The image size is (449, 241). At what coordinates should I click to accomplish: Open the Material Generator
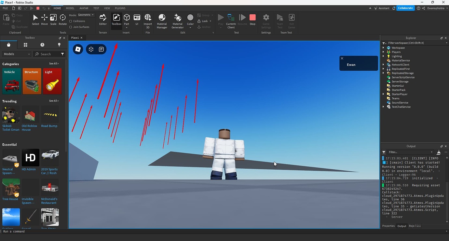click(178, 21)
